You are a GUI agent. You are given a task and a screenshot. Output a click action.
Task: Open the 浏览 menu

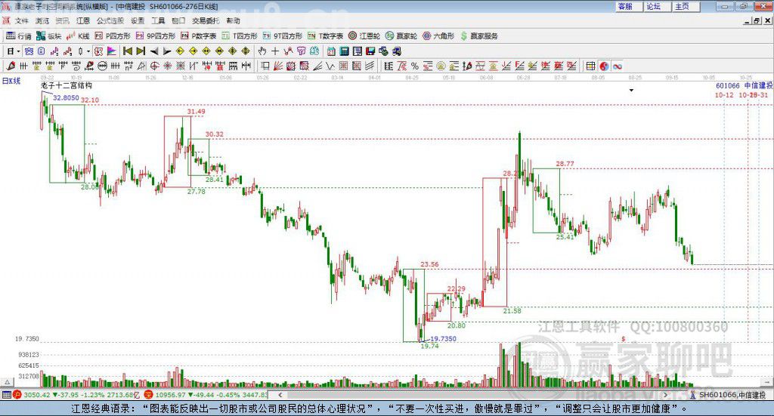click(42, 20)
